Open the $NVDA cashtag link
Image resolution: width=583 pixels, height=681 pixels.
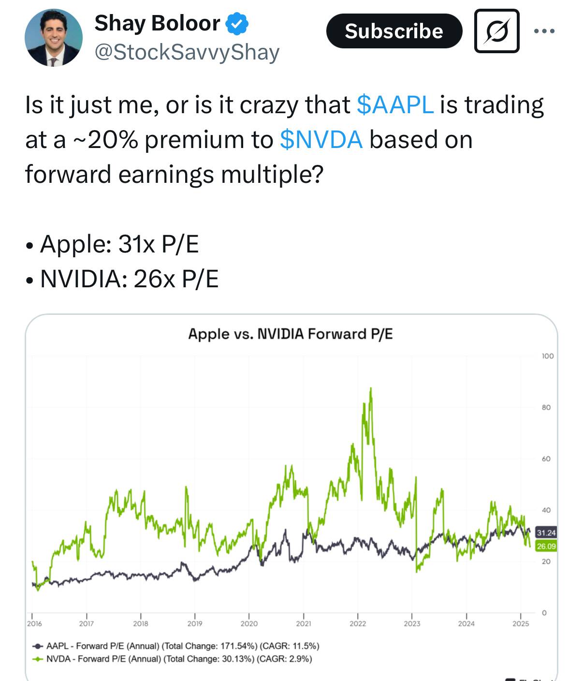tap(321, 139)
